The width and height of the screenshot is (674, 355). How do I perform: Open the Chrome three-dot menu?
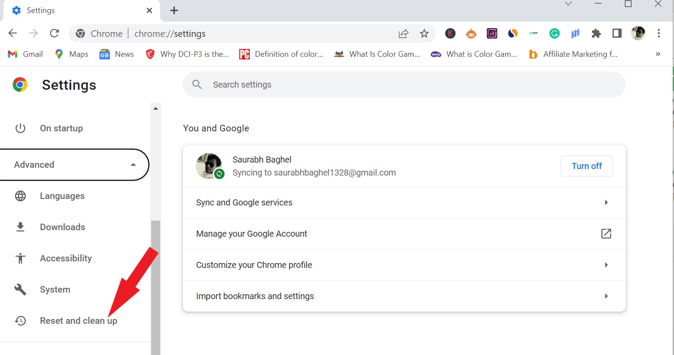tap(659, 33)
